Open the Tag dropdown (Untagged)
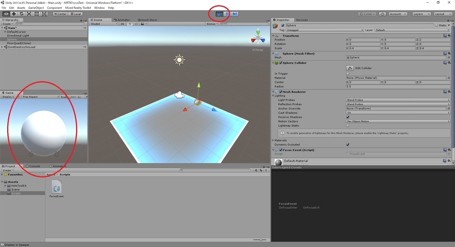The width and height of the screenshot is (455, 247). (324, 30)
